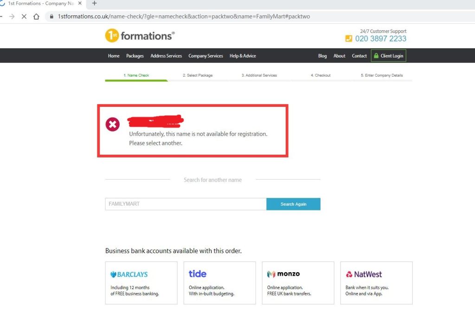This screenshot has height=327, width=475.
Task: Click the phone icon beside support number
Action: tap(349, 39)
